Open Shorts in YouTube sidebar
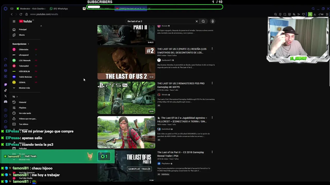Screen dimensions: 330x185 [22, 35]
